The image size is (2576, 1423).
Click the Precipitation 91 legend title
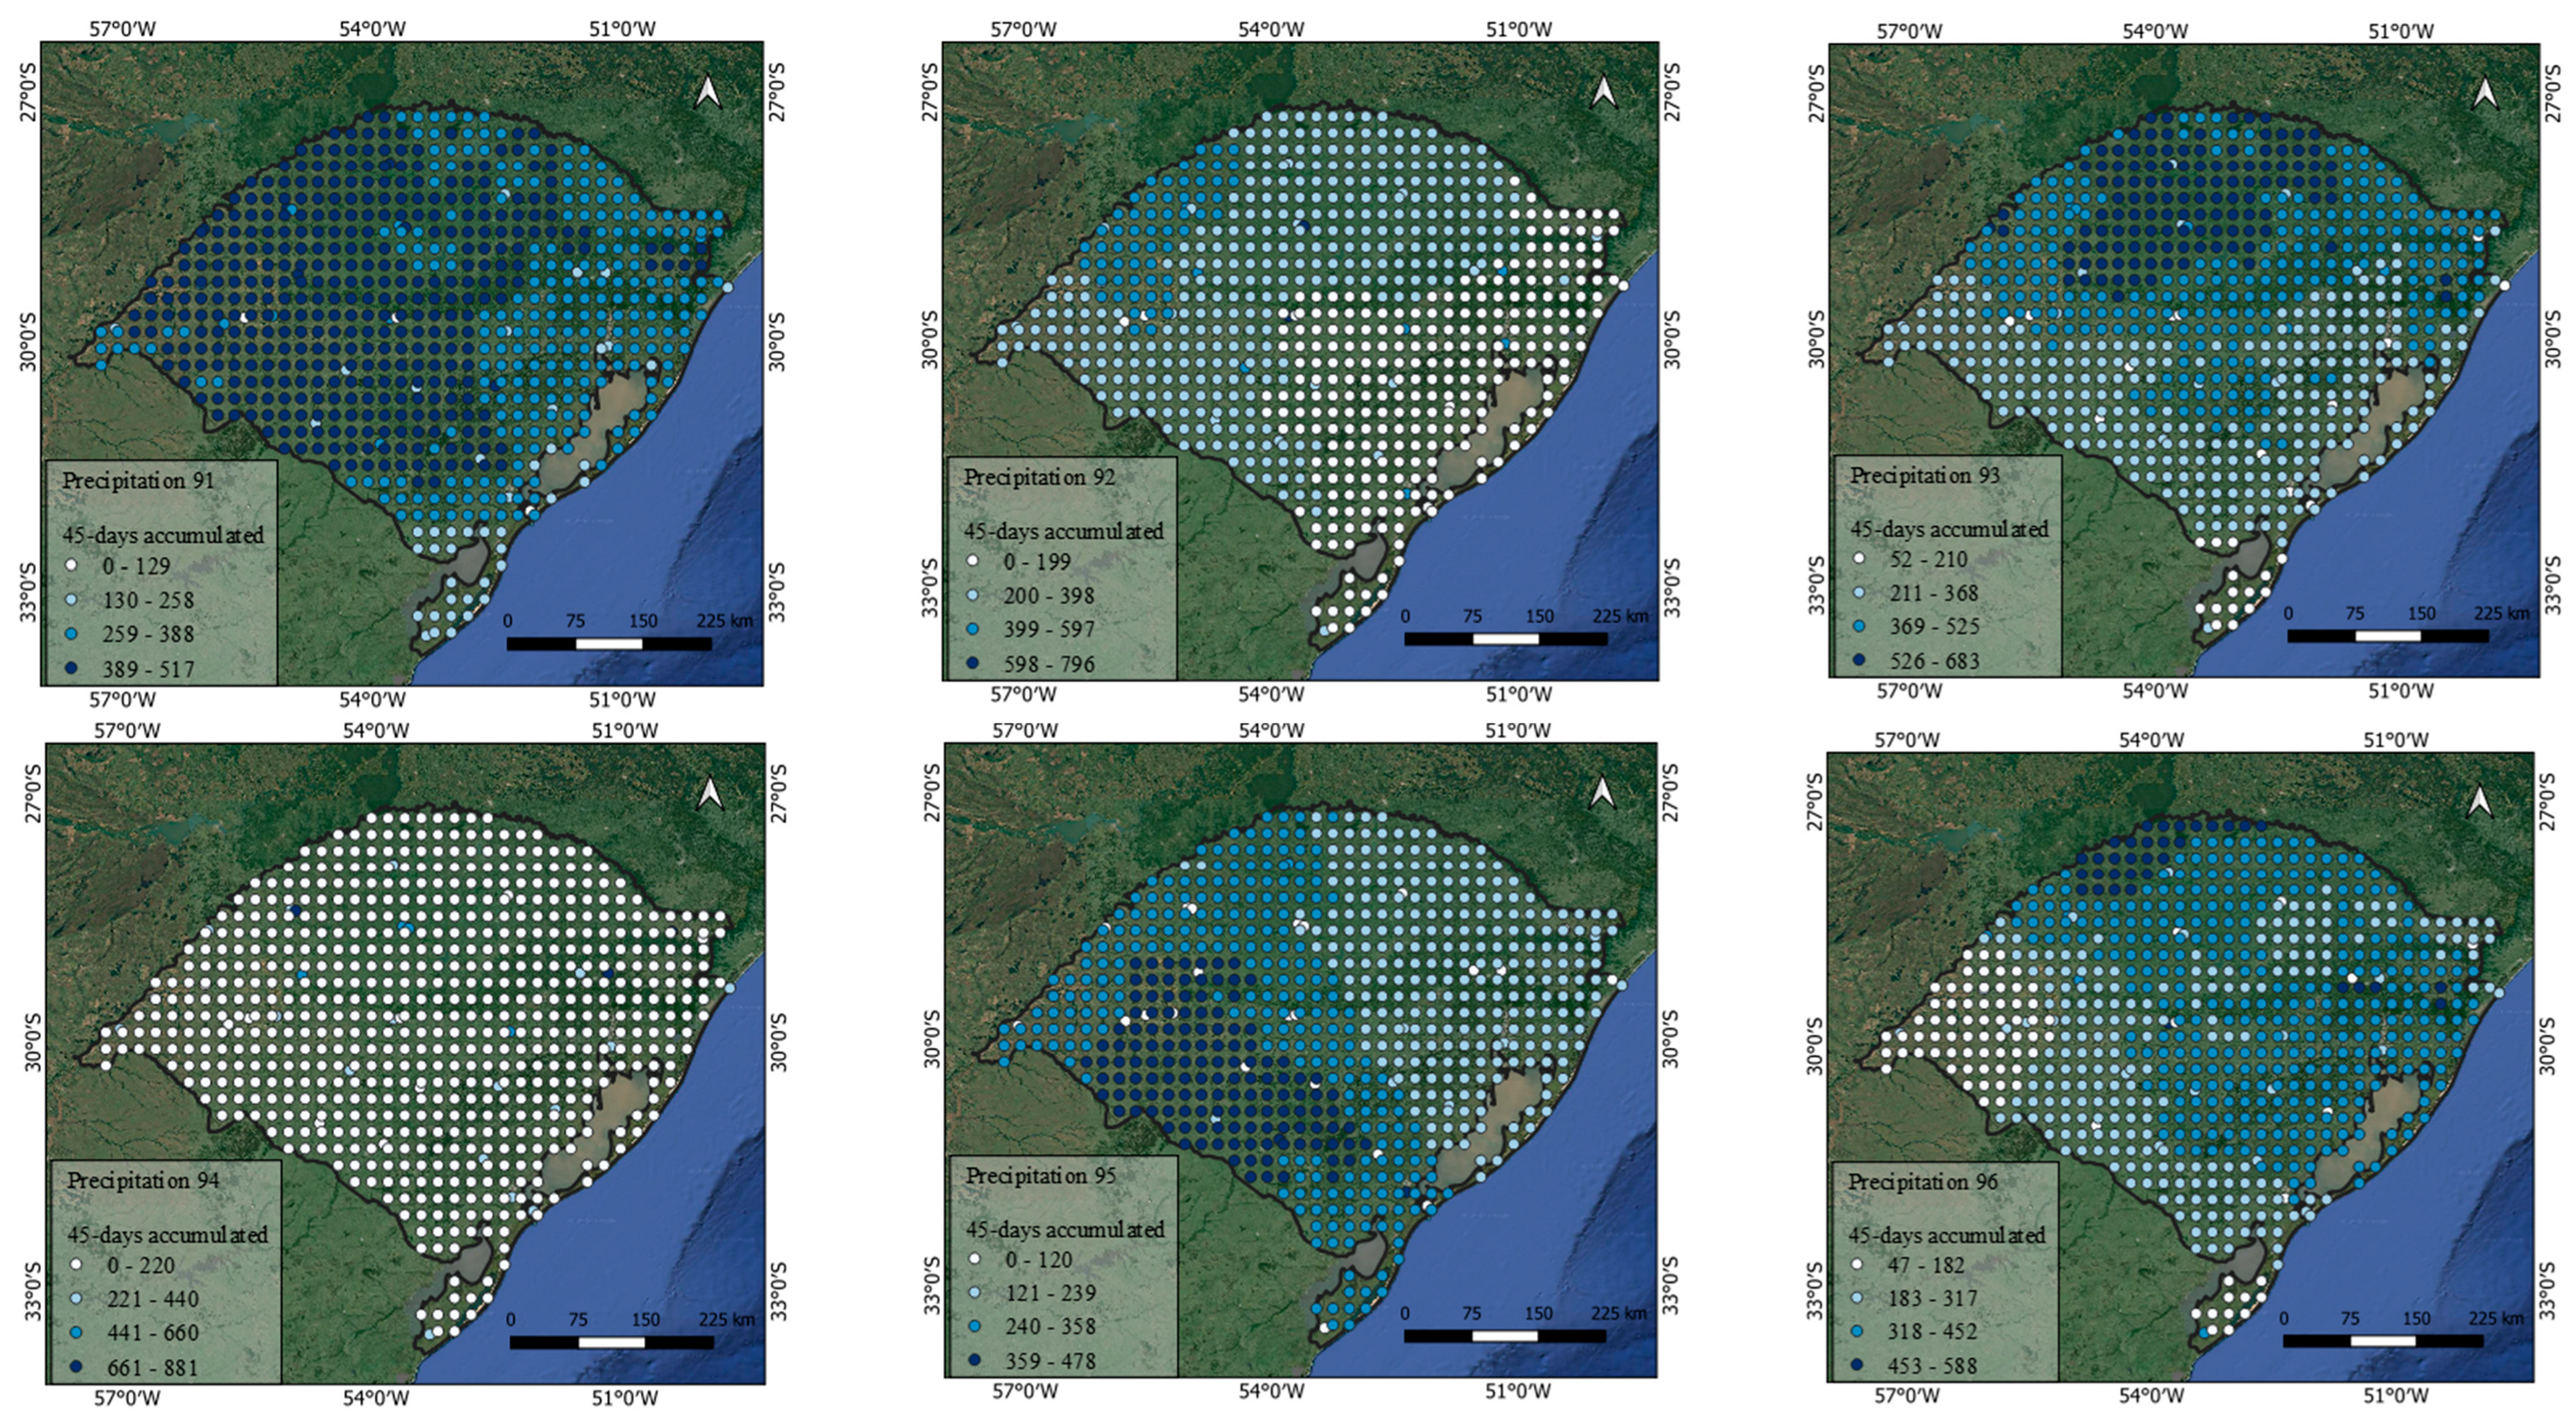pos(138,481)
